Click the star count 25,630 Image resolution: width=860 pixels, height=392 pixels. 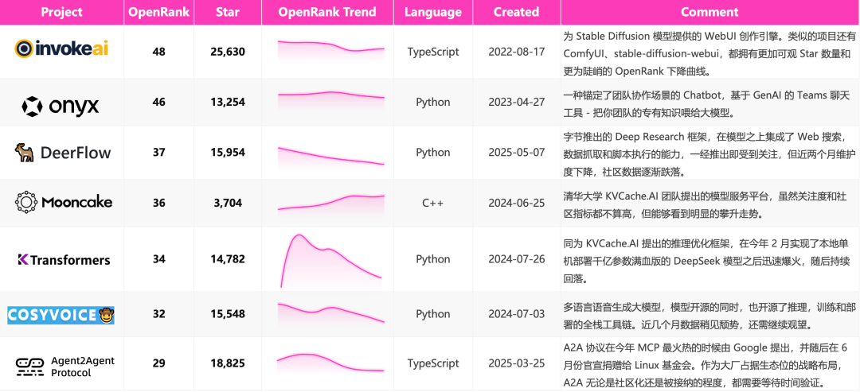click(x=228, y=52)
